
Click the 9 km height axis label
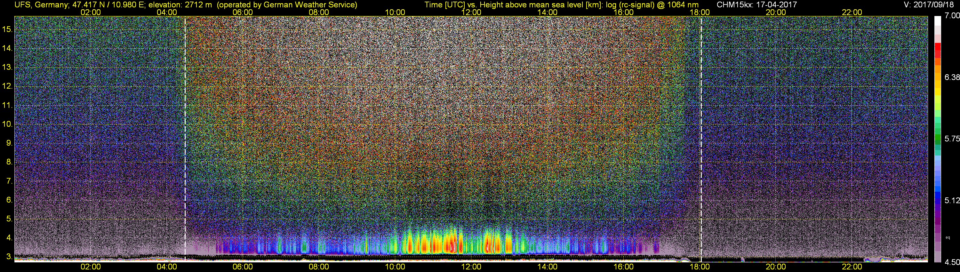coord(9,143)
